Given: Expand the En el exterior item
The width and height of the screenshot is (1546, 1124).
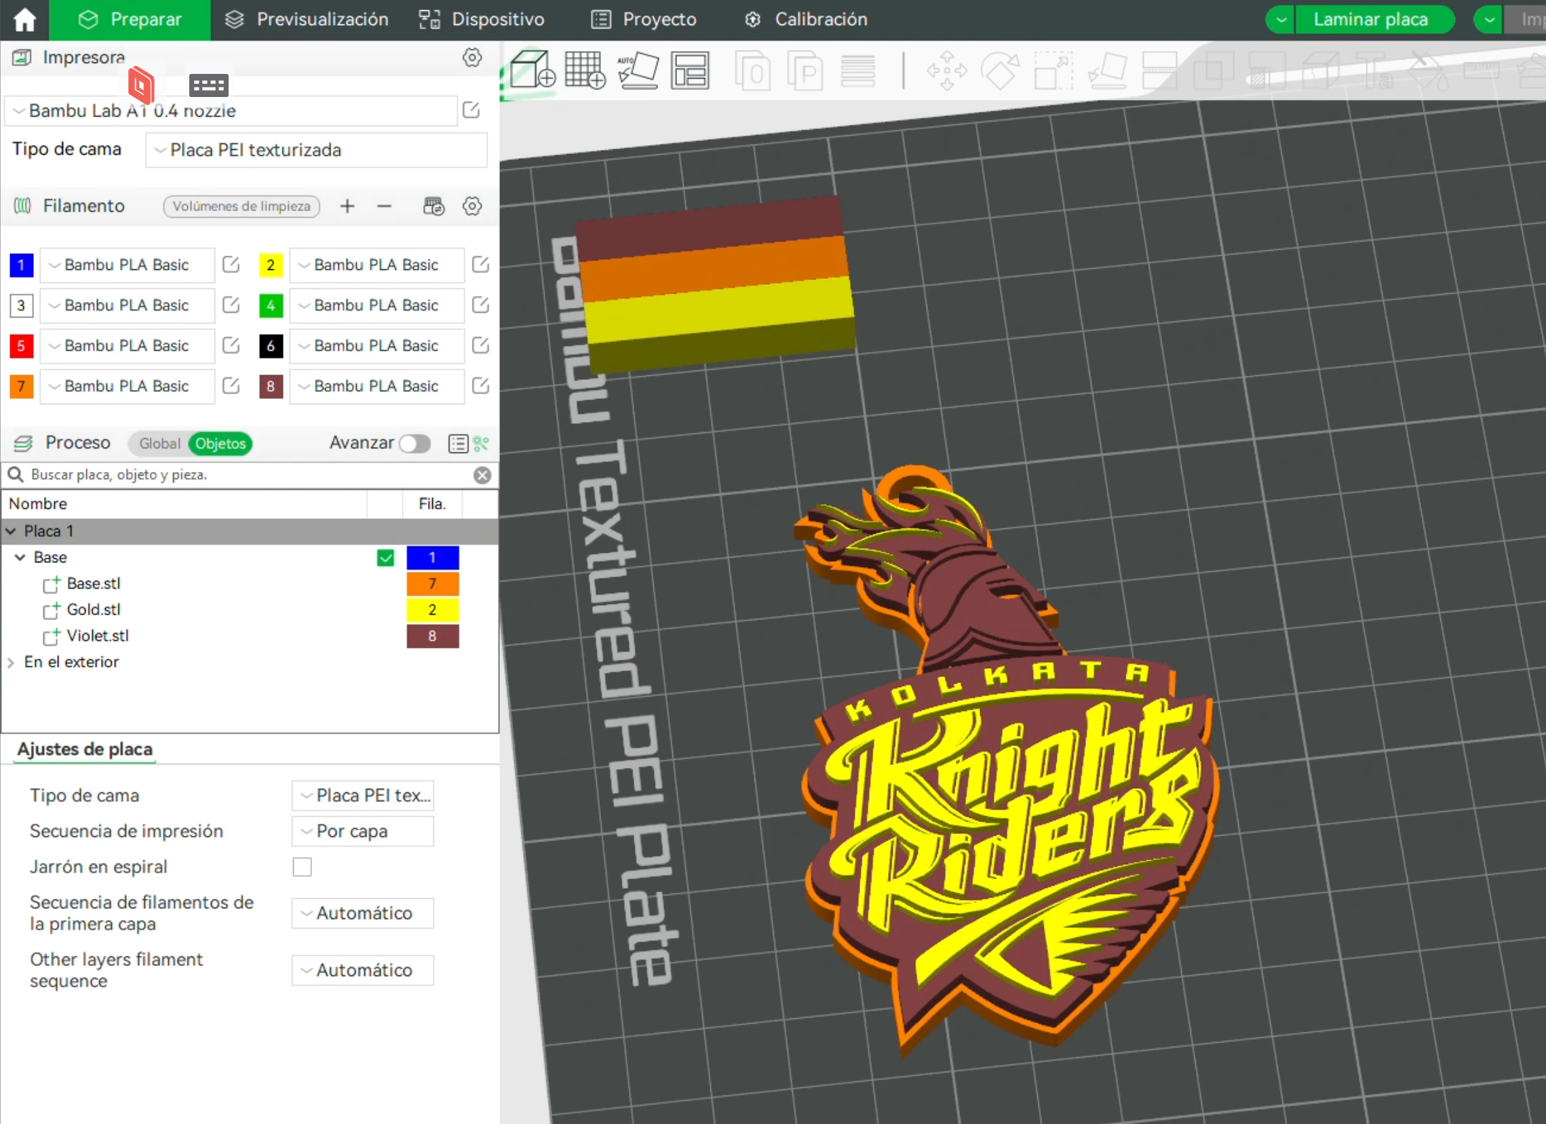Looking at the screenshot, I should (x=11, y=662).
